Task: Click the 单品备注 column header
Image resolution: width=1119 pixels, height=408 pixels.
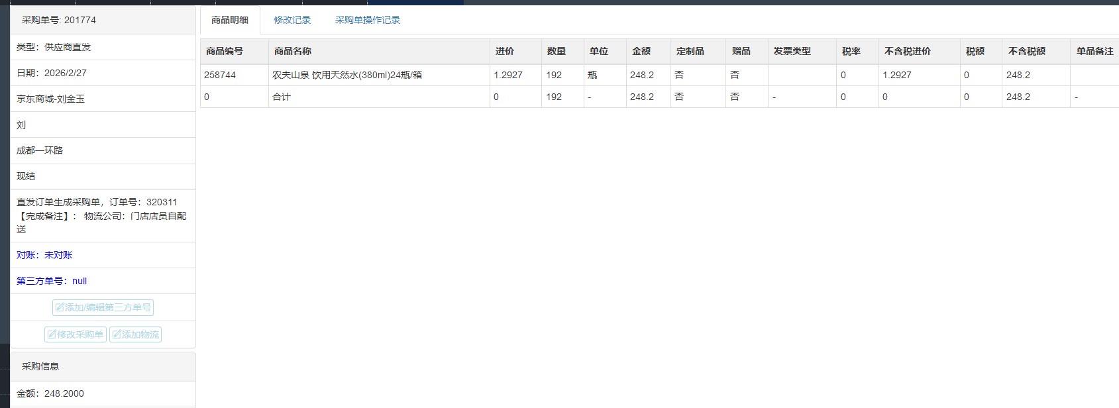Action: pyautogui.click(x=1094, y=51)
